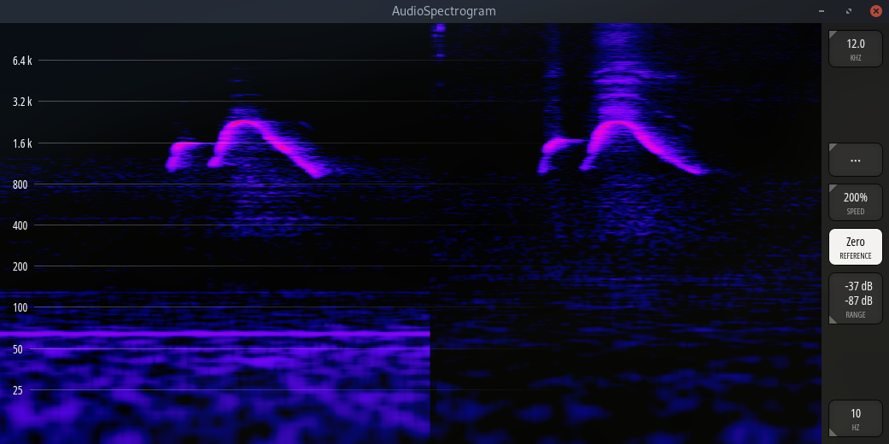Viewport: 889px width, 444px height.
Task: Click the 1.6 k frequency axis label
Action: click(22, 143)
